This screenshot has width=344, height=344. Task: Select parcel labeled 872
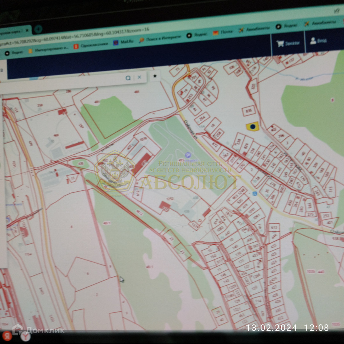click(x=215, y=145)
